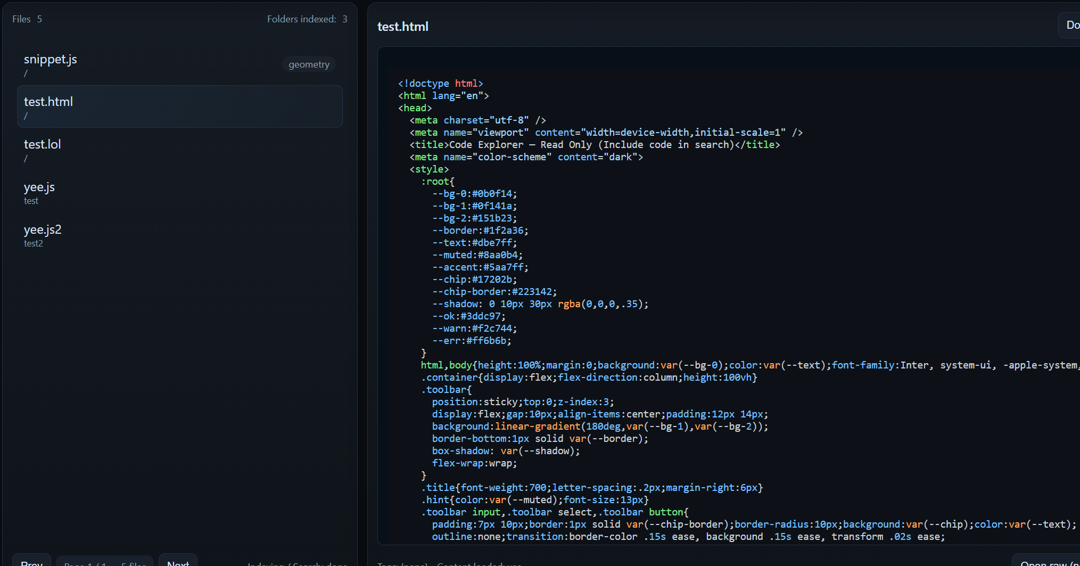Click the test.html heading above the code

pos(402,27)
